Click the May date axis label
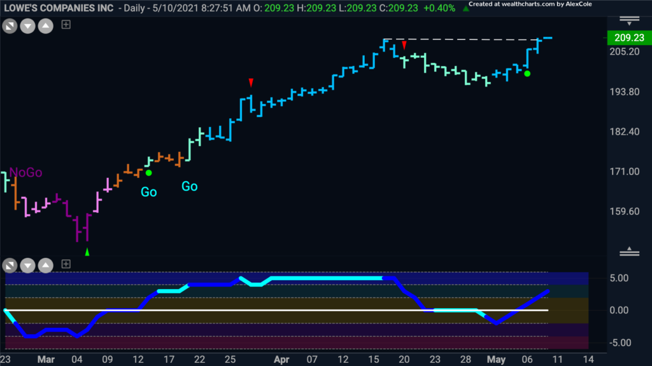This screenshot has width=652, height=366. point(496,360)
